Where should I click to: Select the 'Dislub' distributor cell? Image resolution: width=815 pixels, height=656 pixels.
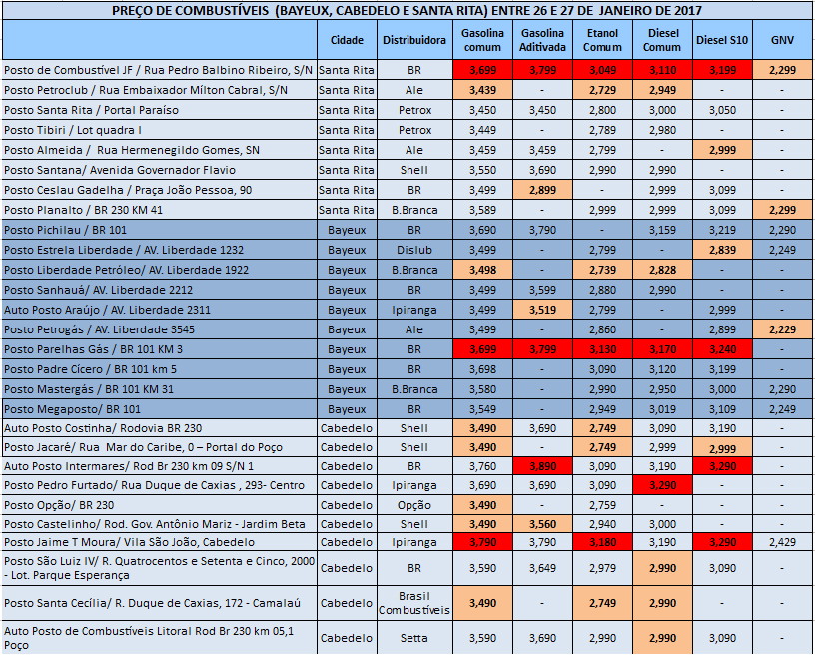(413, 250)
